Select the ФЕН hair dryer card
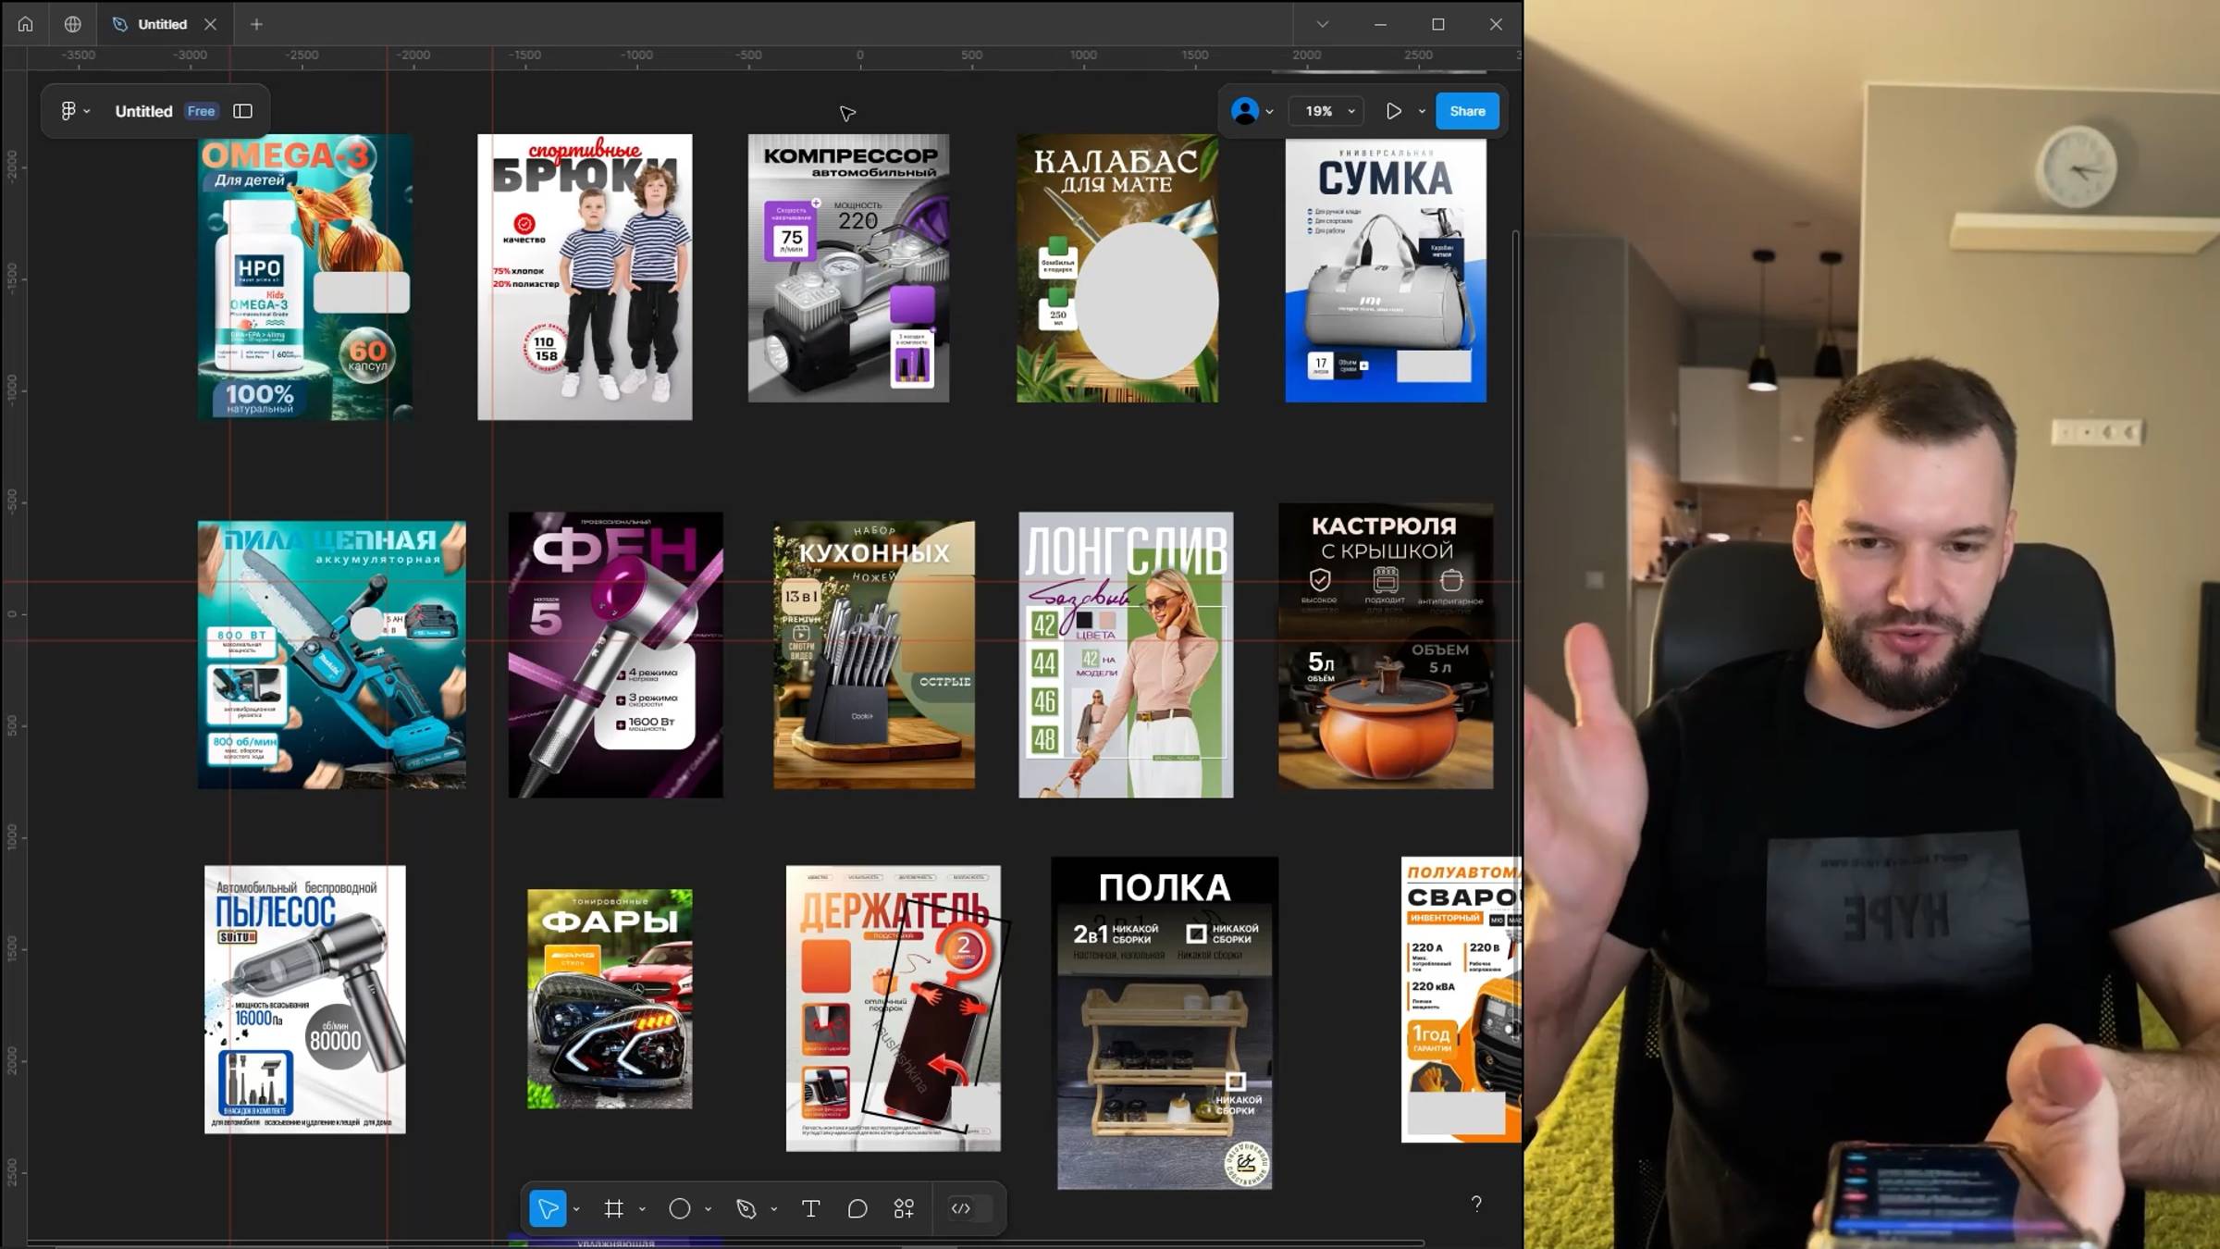Image resolution: width=2220 pixels, height=1249 pixels. 615,655
